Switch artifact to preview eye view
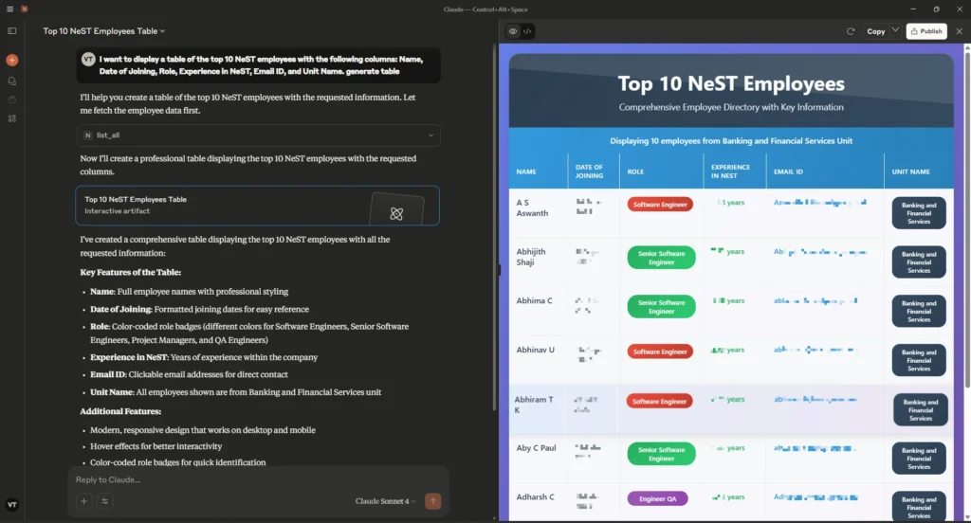Viewport: 971px width, 523px height. coord(513,31)
